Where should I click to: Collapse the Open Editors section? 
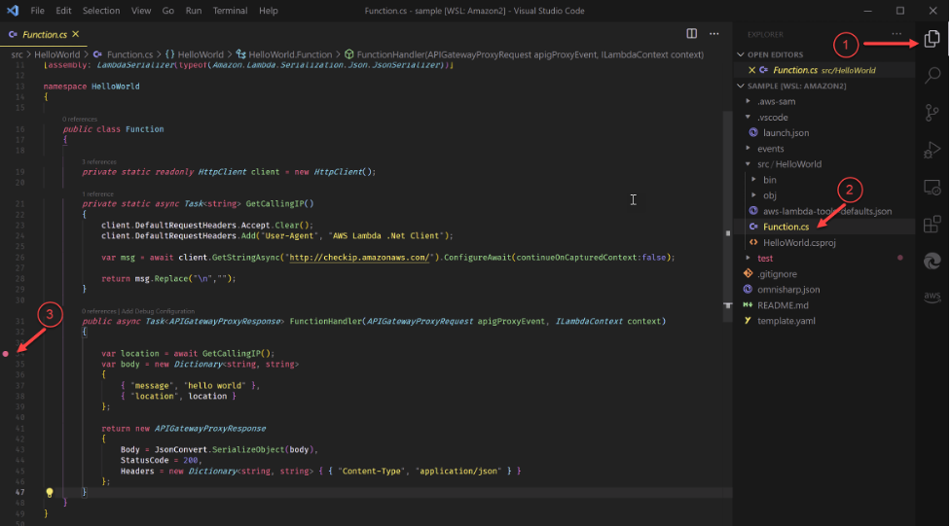click(x=774, y=54)
